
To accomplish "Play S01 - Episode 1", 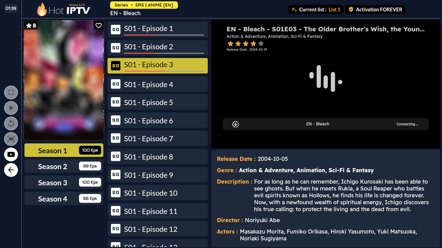I will pos(157,29).
